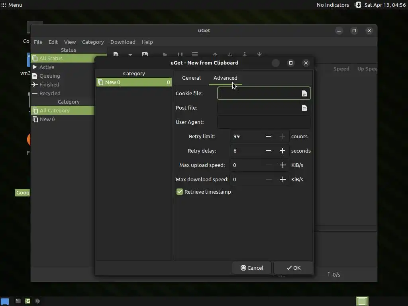The height and width of the screenshot is (306, 408).
Task: Open the terminal icon in taskbar
Action: (x=18, y=301)
